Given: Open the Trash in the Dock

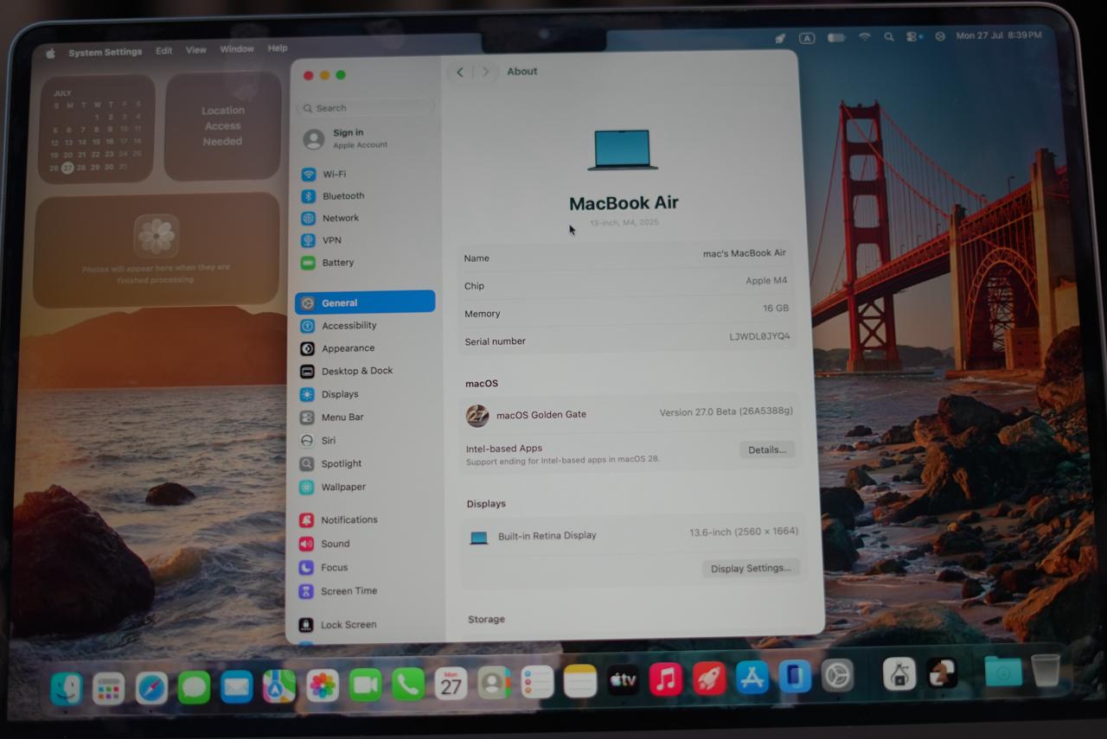Looking at the screenshot, I should click(1046, 670).
